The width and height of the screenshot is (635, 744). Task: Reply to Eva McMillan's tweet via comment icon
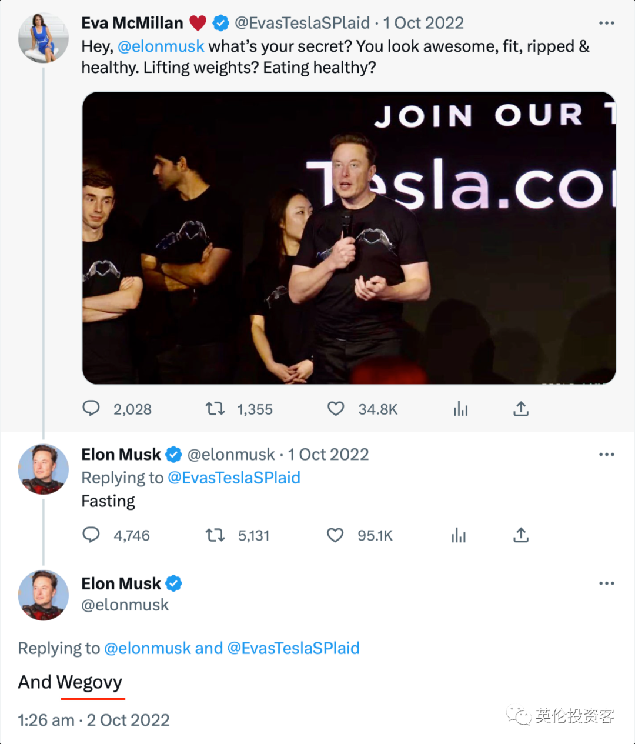(x=91, y=408)
